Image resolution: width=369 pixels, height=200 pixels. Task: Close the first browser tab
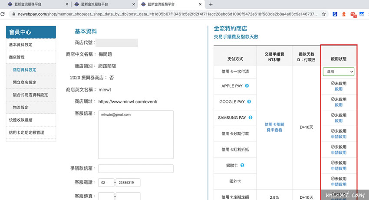(x=67, y=4)
